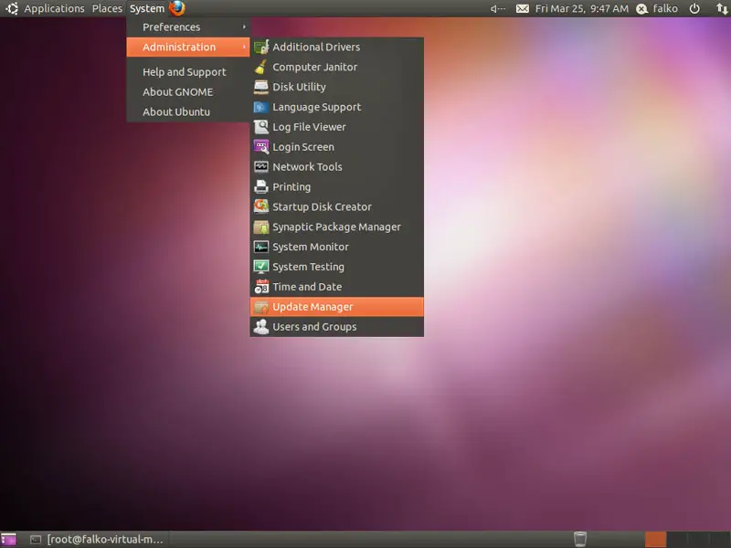Open the Trash icon in bottom panel
Screen dimensions: 731x548
tap(580, 539)
